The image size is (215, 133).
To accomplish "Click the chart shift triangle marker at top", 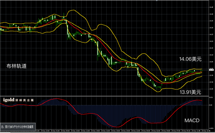I will pos(157,1).
